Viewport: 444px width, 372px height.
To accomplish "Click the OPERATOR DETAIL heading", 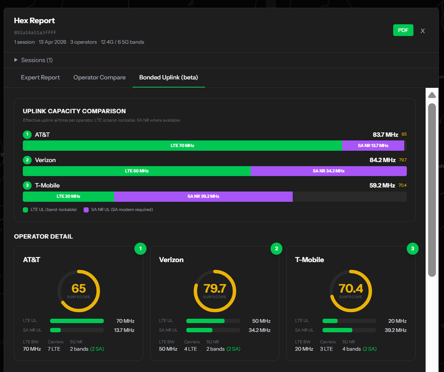I will click(x=43, y=236).
